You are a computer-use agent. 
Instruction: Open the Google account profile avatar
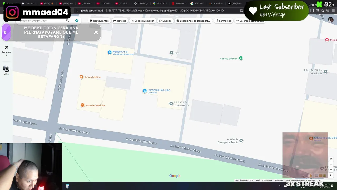point(330,20)
